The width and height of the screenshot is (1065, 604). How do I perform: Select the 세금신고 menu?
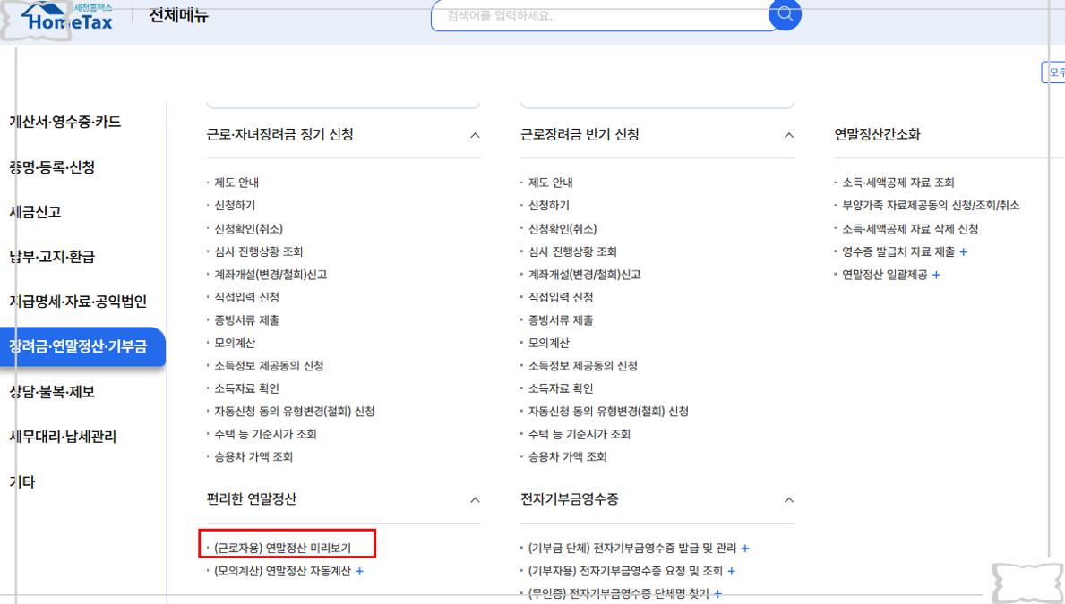pyautogui.click(x=35, y=212)
